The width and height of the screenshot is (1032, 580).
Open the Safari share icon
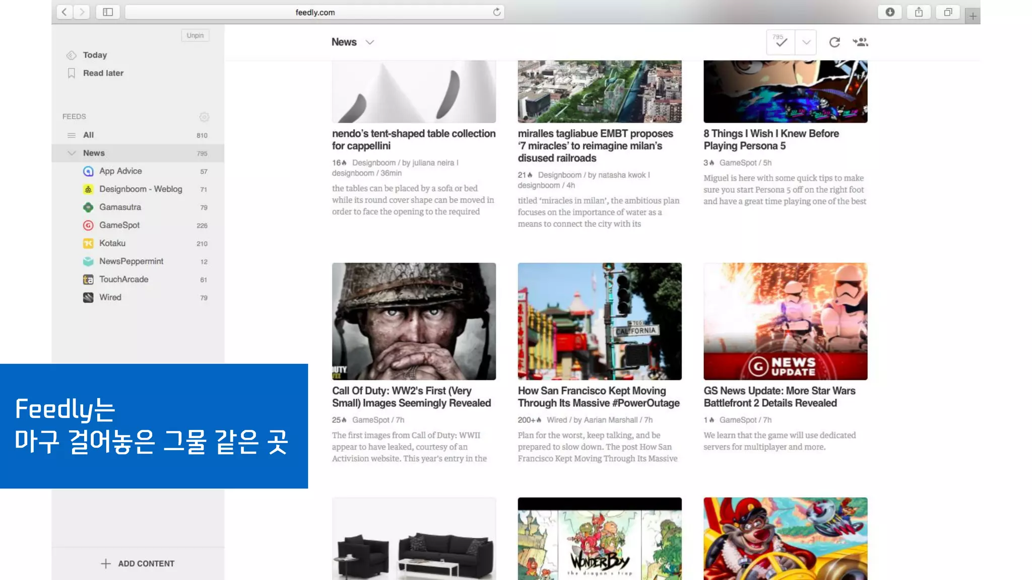919,12
